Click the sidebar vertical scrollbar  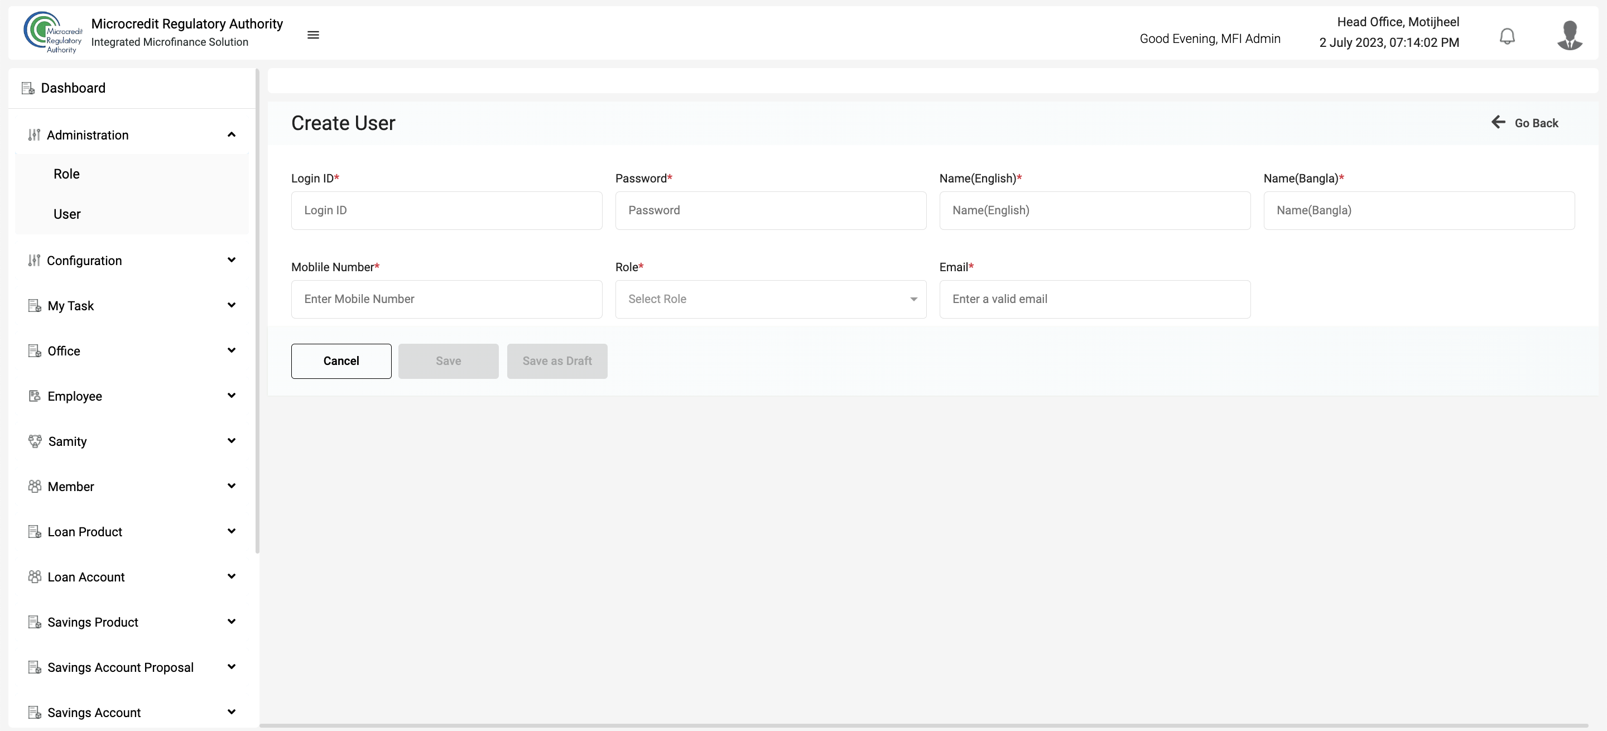click(257, 311)
